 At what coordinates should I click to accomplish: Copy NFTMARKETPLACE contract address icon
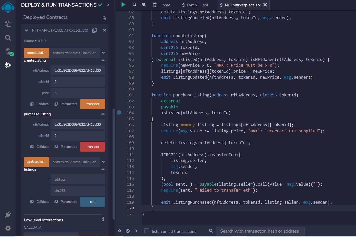94,30
